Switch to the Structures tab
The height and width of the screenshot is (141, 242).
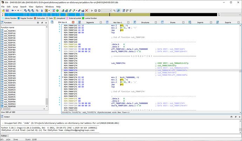click(145, 22)
